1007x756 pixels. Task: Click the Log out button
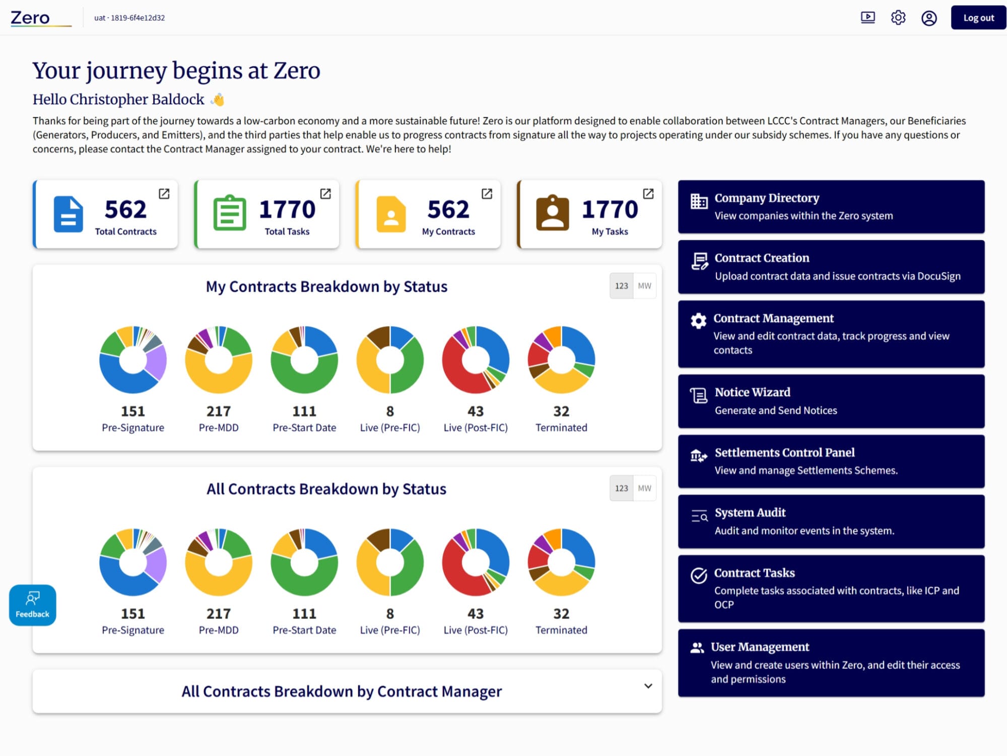pyautogui.click(x=978, y=18)
